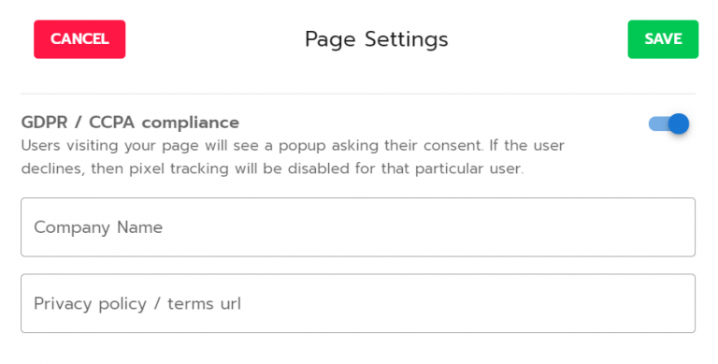This screenshot has width=718, height=364.
Task: Click the word 'Settings' in the page title
Action: [406, 39]
